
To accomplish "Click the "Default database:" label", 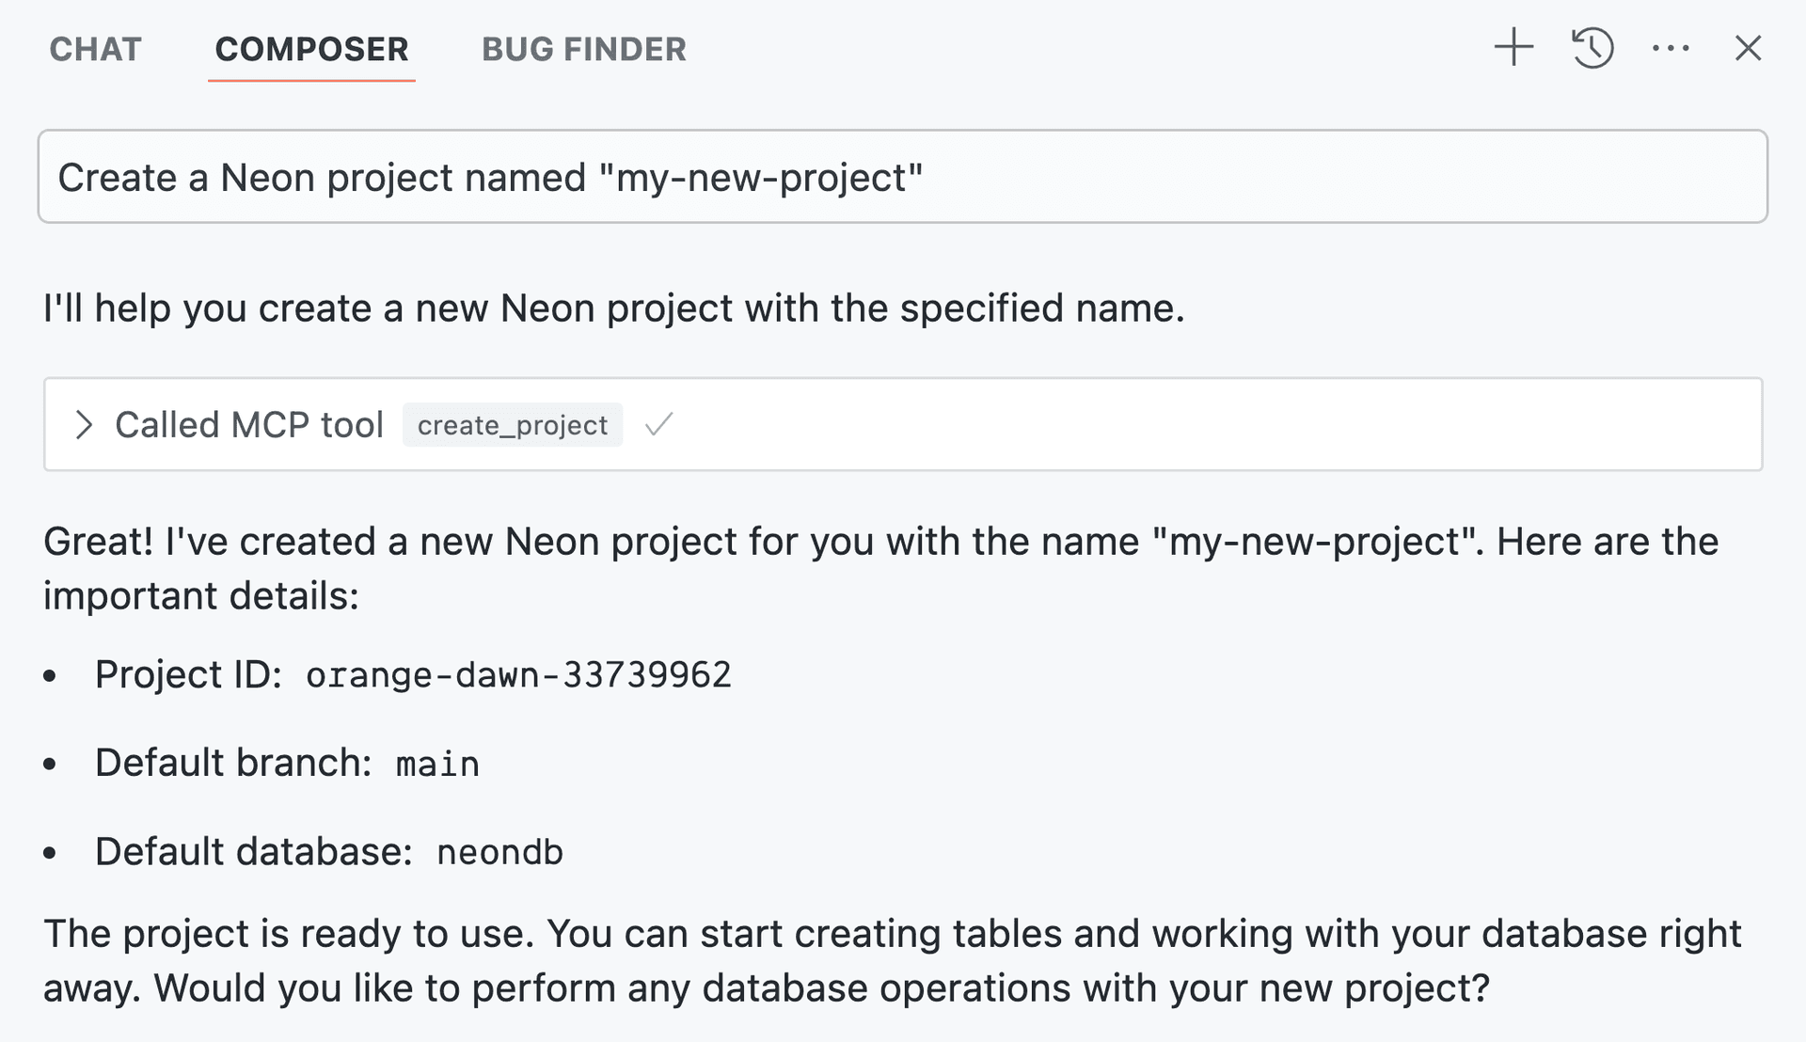I will click(254, 852).
